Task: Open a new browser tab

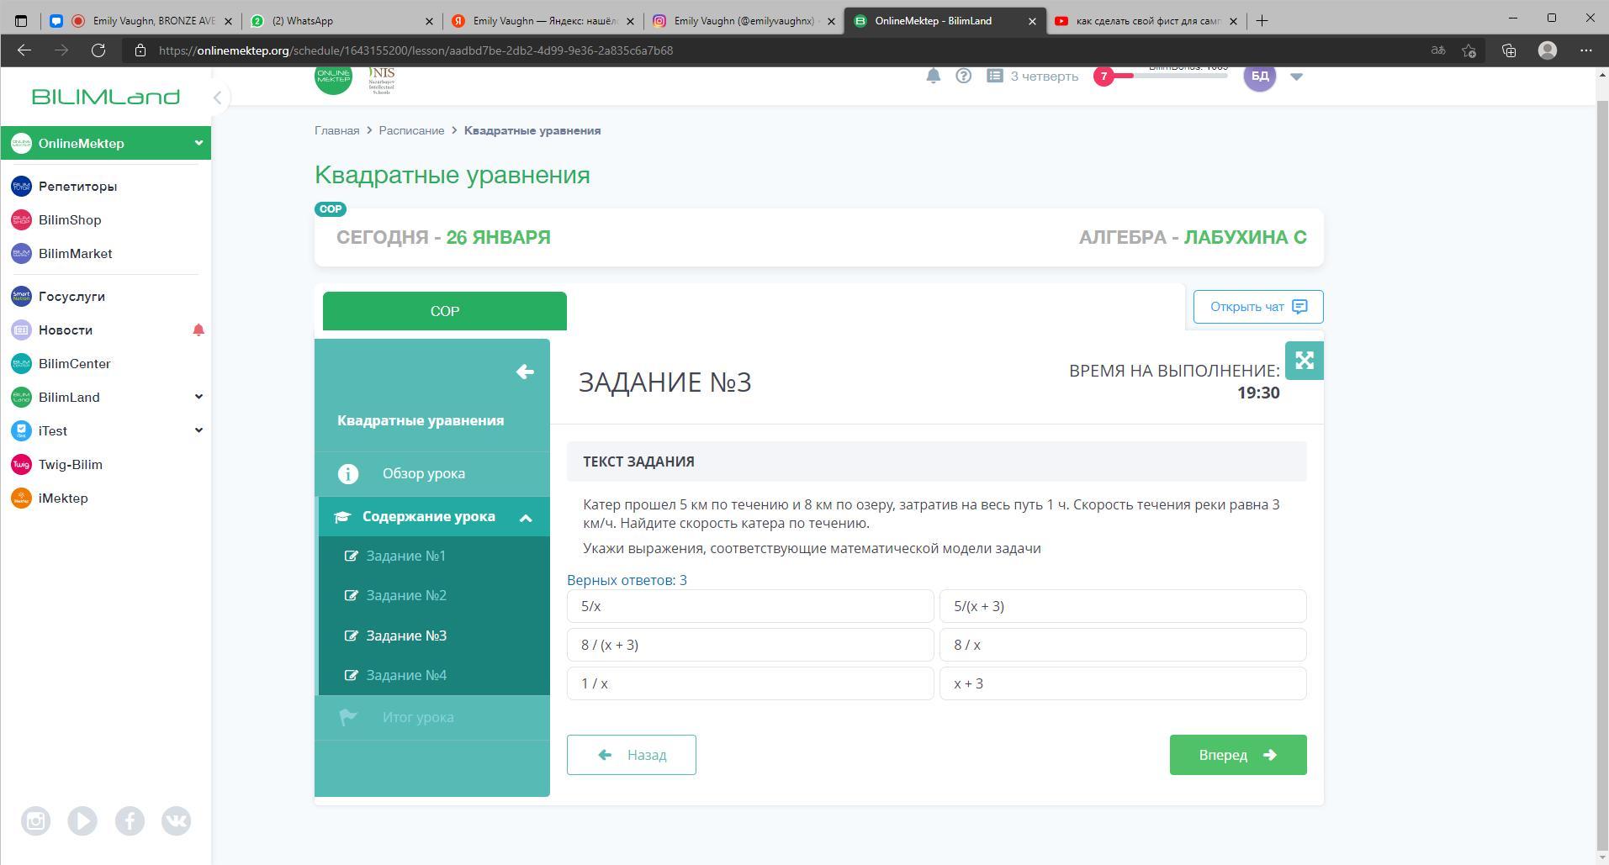Action: pyautogui.click(x=1262, y=21)
